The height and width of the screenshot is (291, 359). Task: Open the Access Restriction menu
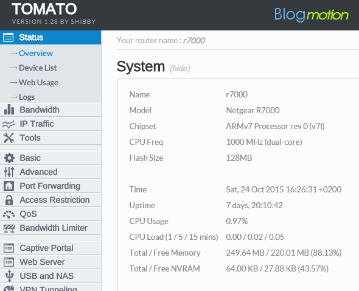click(51, 200)
